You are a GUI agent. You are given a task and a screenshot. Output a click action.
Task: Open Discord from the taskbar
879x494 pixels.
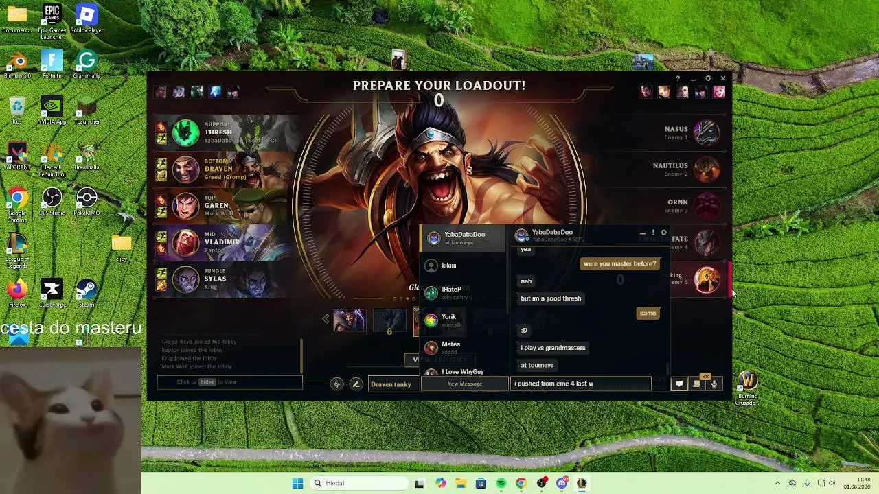point(562,483)
